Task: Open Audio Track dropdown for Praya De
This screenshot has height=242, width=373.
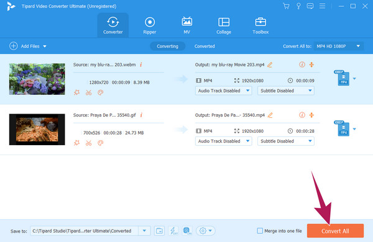Action: tap(223, 141)
